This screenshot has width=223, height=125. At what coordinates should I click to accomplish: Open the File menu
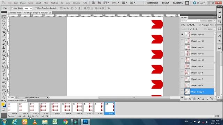pyautogui.click(x=10, y=3)
